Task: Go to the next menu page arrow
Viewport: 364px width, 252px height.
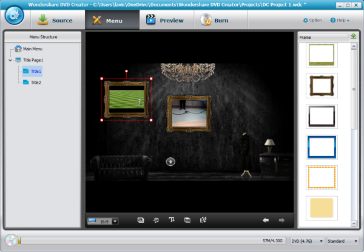Action: (x=281, y=220)
